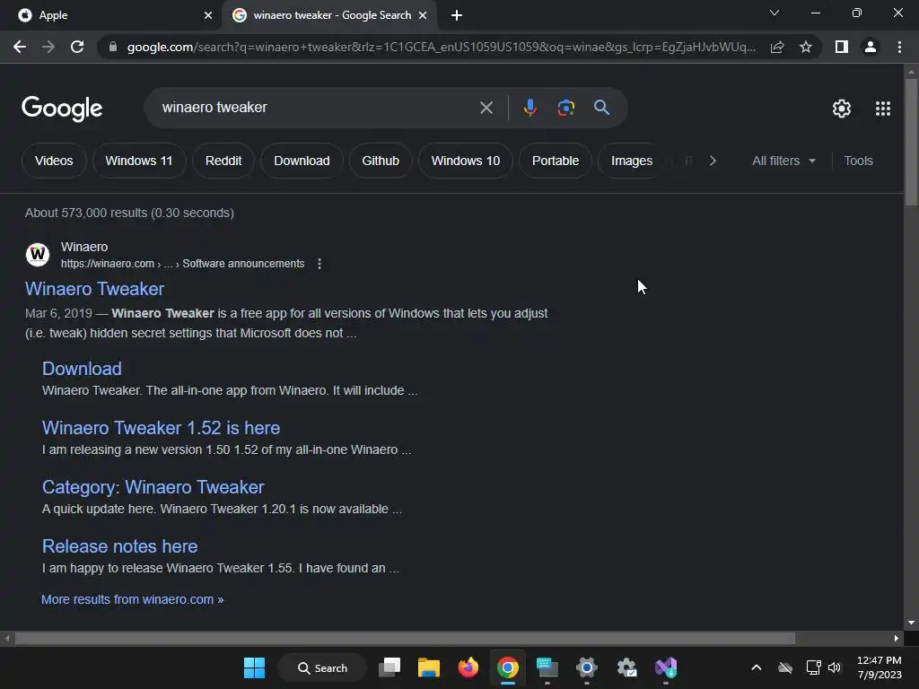Open the Chrome profile menu
Image resolution: width=919 pixels, height=689 pixels.
(x=871, y=47)
